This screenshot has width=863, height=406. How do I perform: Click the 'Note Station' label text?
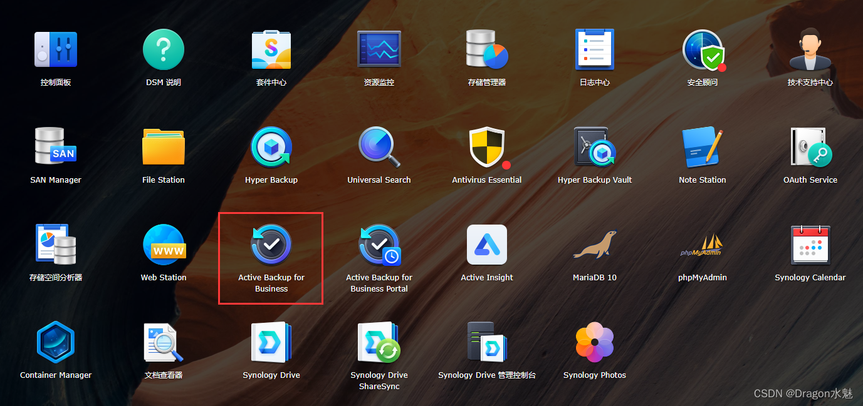click(703, 180)
